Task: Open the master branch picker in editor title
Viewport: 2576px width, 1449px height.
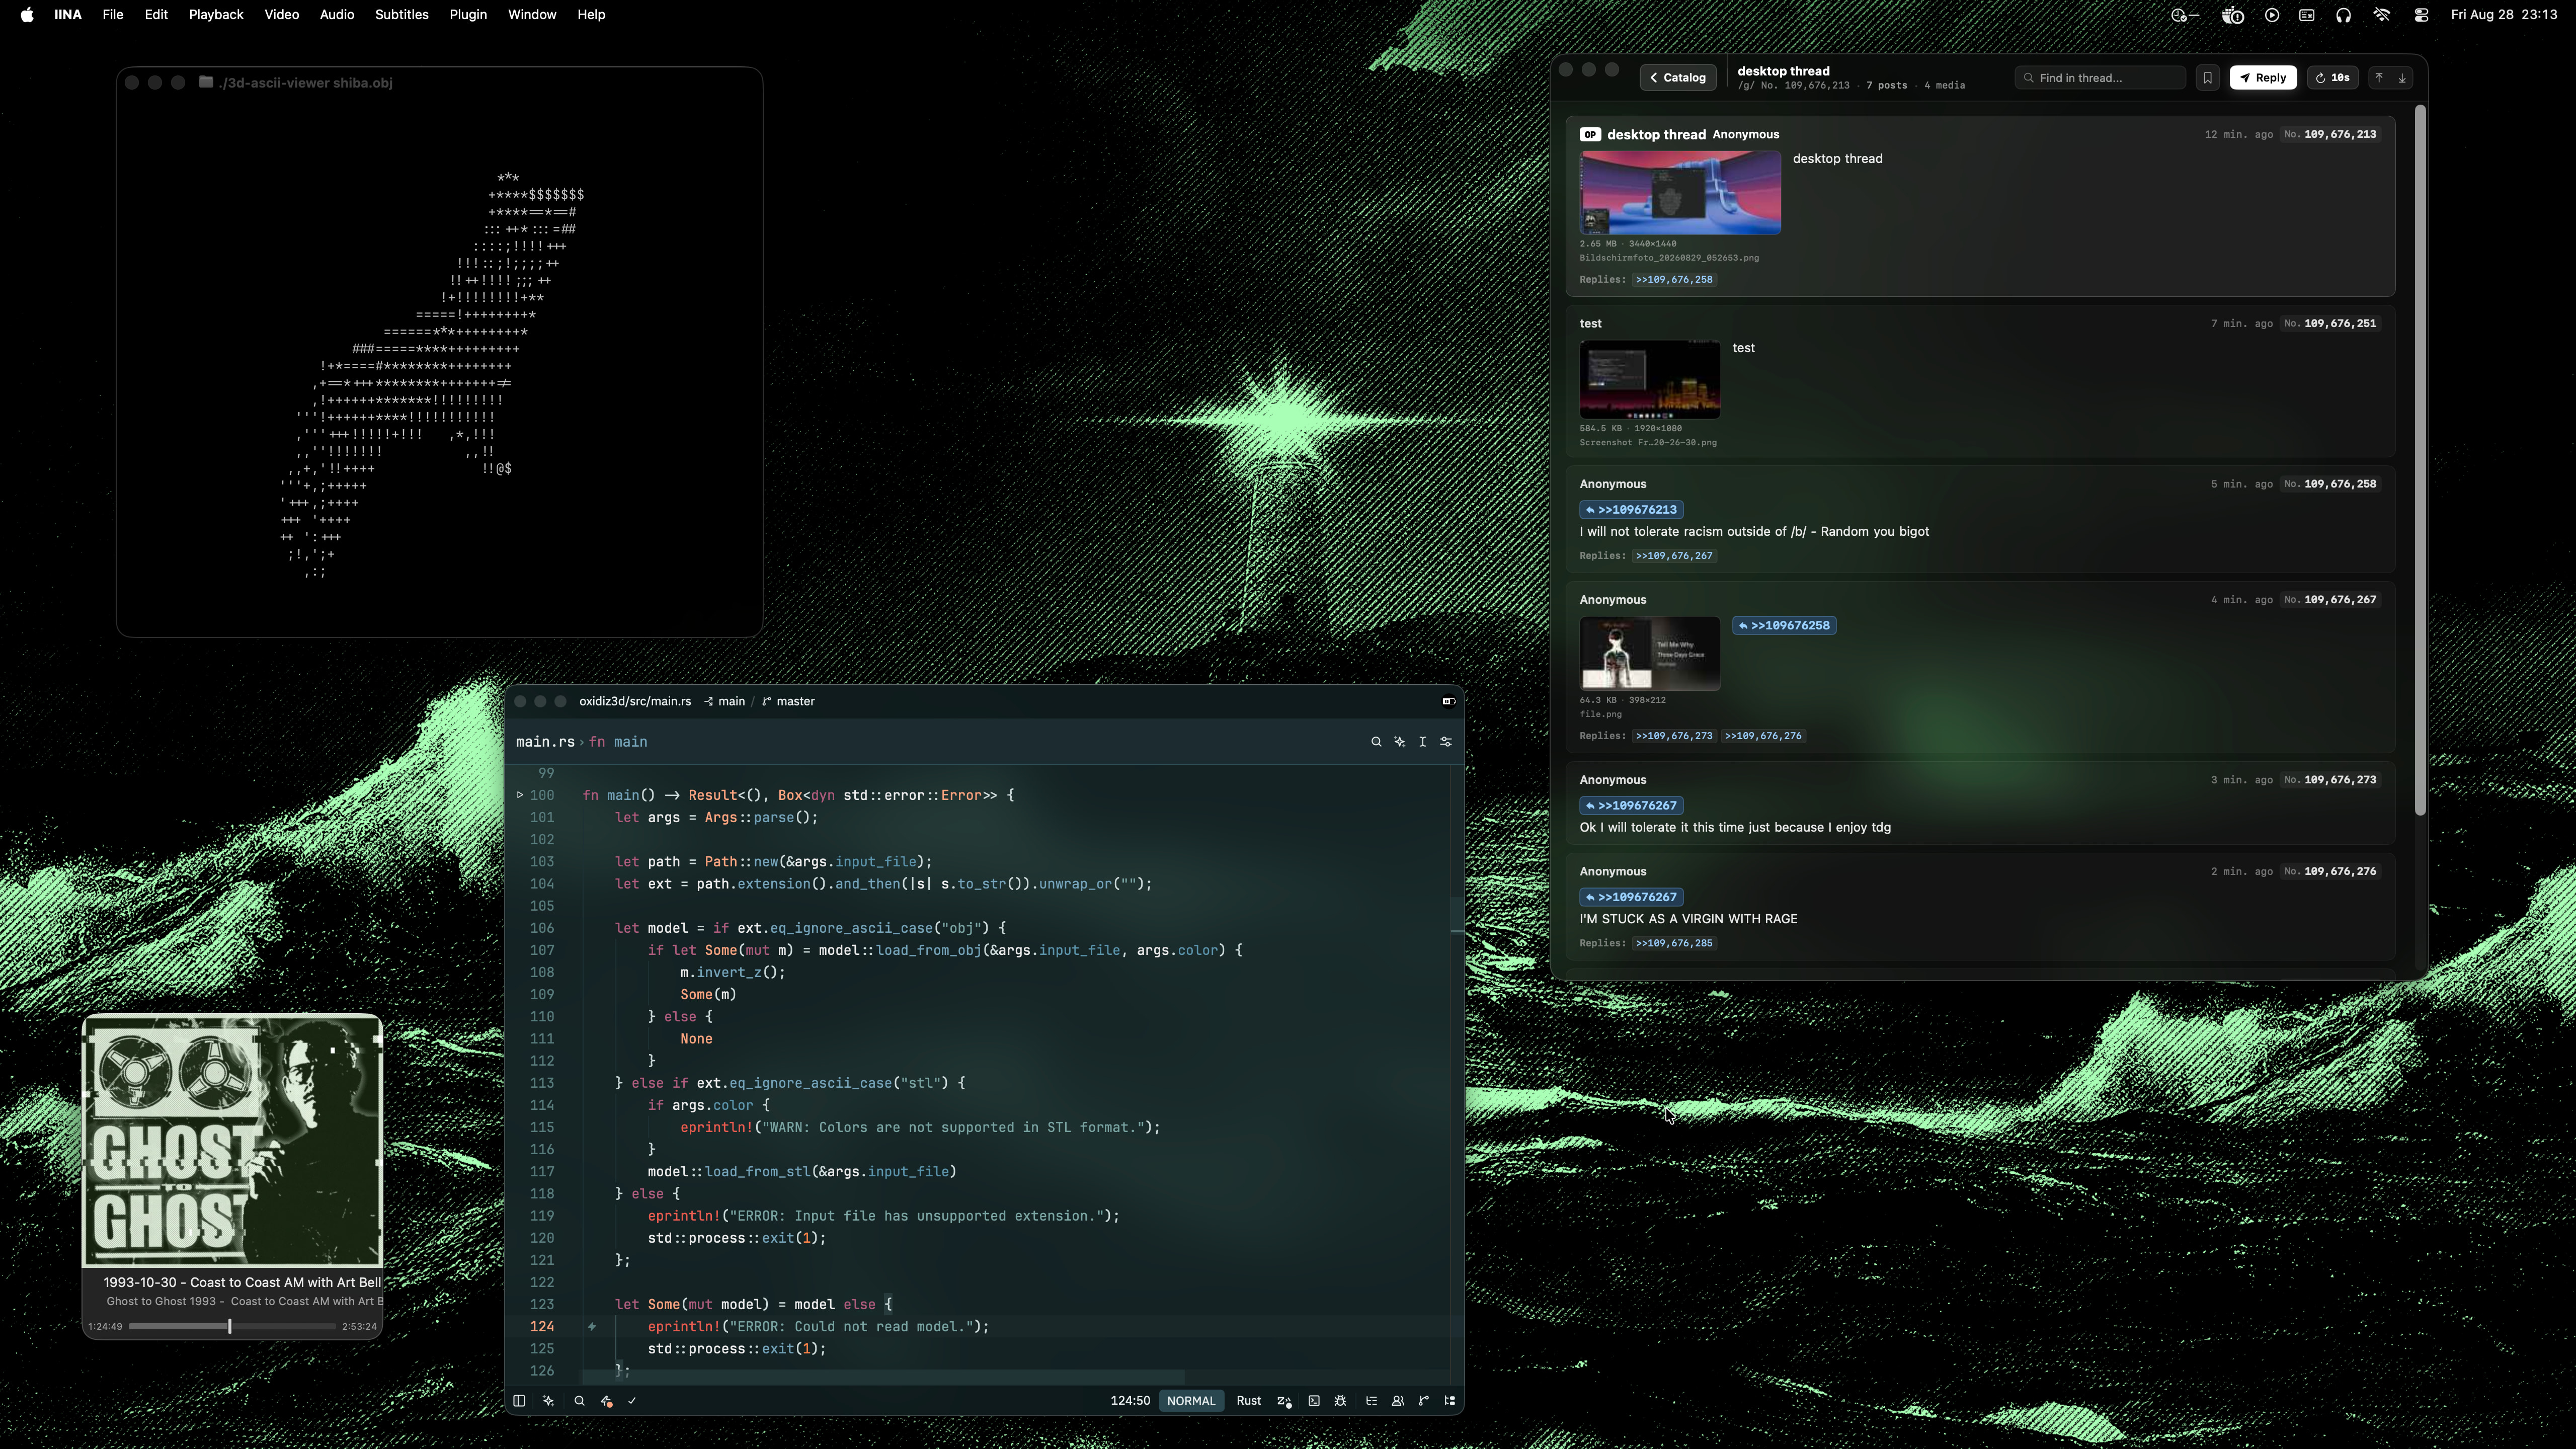Action: (789, 702)
